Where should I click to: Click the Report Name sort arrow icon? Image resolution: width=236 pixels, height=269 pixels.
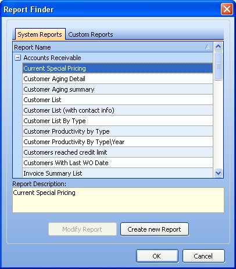tap(207, 47)
